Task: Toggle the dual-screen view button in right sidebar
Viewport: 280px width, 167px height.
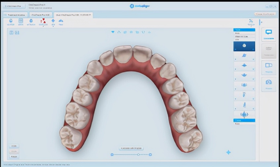Action: 268,66
